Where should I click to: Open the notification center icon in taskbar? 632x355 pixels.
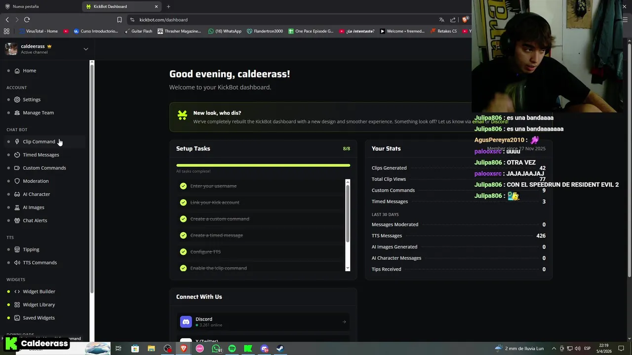click(621, 349)
